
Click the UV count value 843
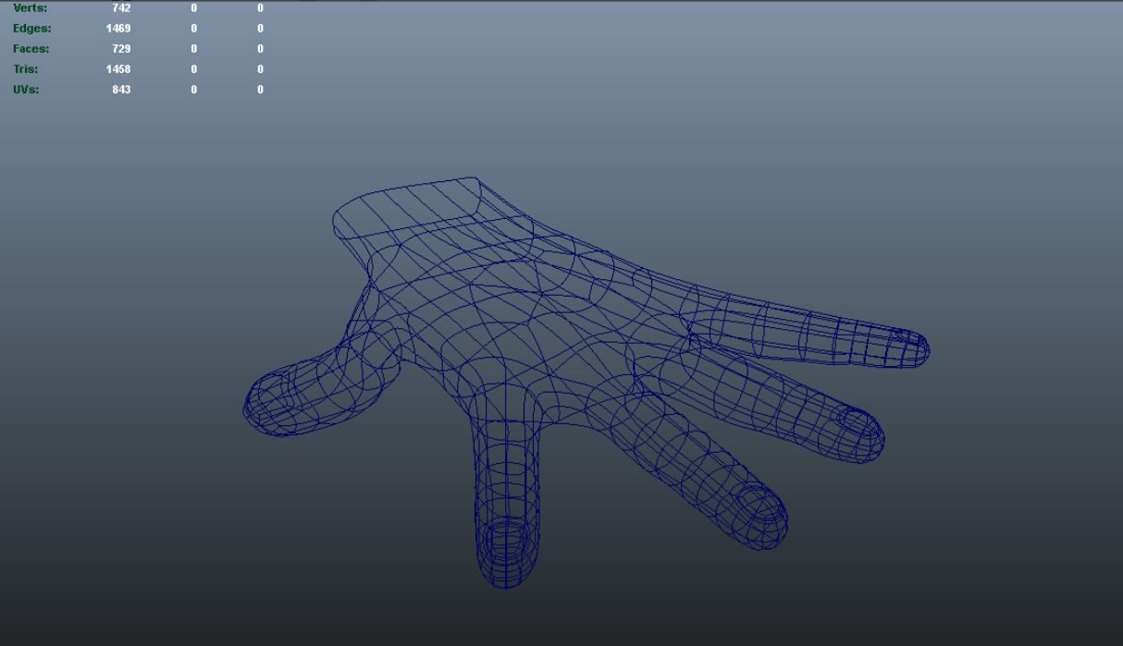(120, 89)
